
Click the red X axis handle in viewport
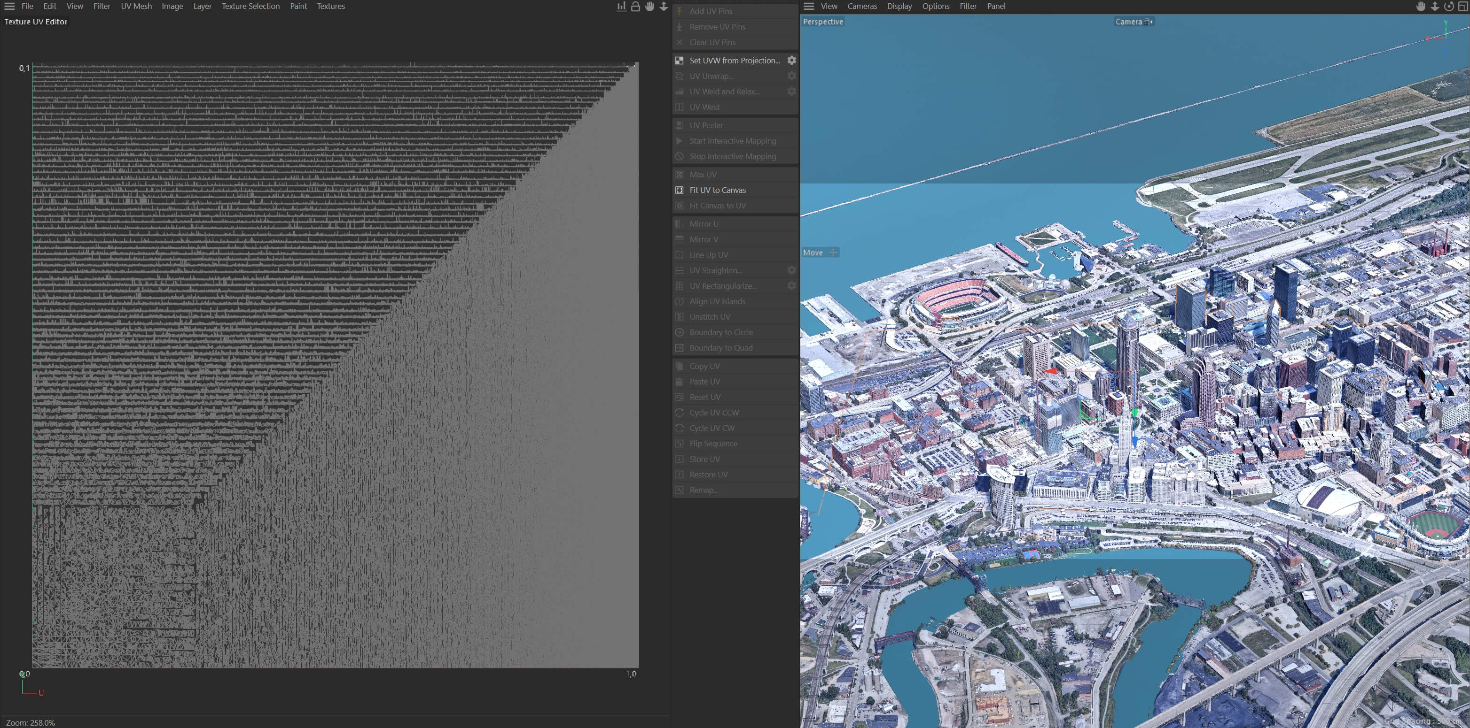tap(1051, 371)
